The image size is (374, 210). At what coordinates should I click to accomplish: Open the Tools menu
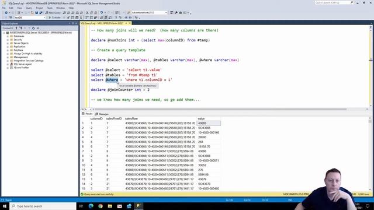[50, 8]
